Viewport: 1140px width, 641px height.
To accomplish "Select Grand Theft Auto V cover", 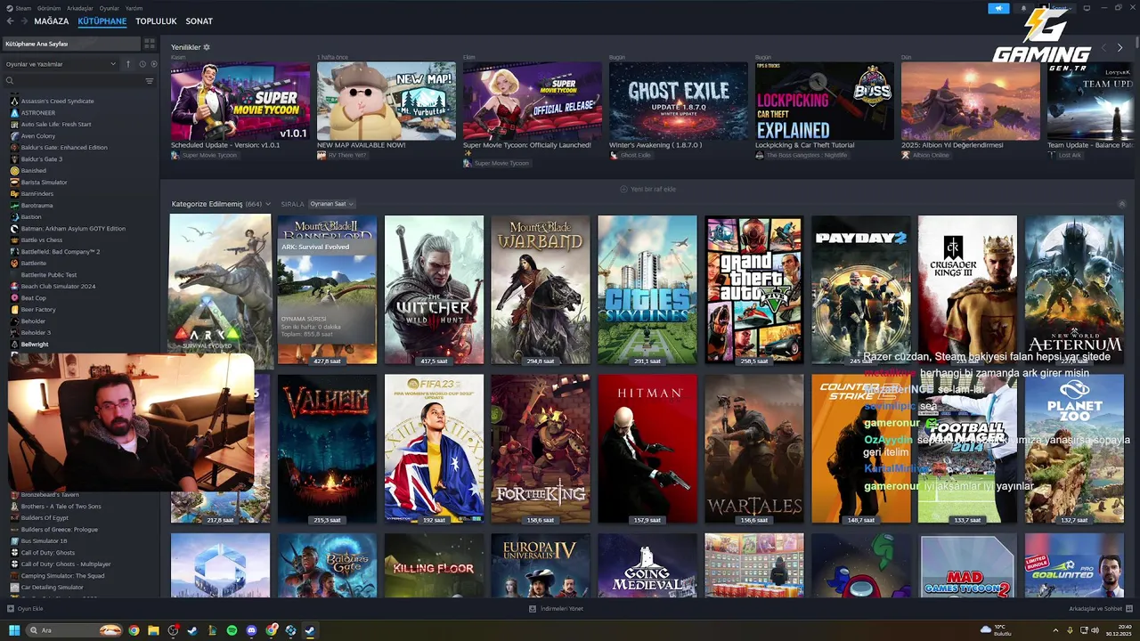I will pos(754,289).
